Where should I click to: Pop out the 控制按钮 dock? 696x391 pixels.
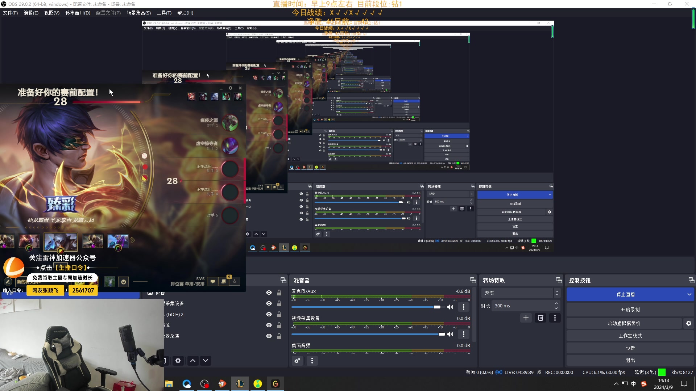[691, 280]
